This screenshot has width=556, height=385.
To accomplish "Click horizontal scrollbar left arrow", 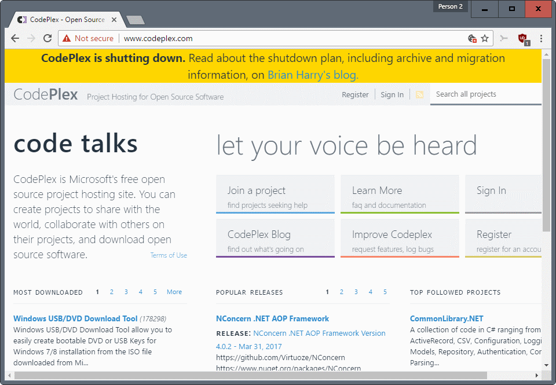I will [x=9, y=375].
